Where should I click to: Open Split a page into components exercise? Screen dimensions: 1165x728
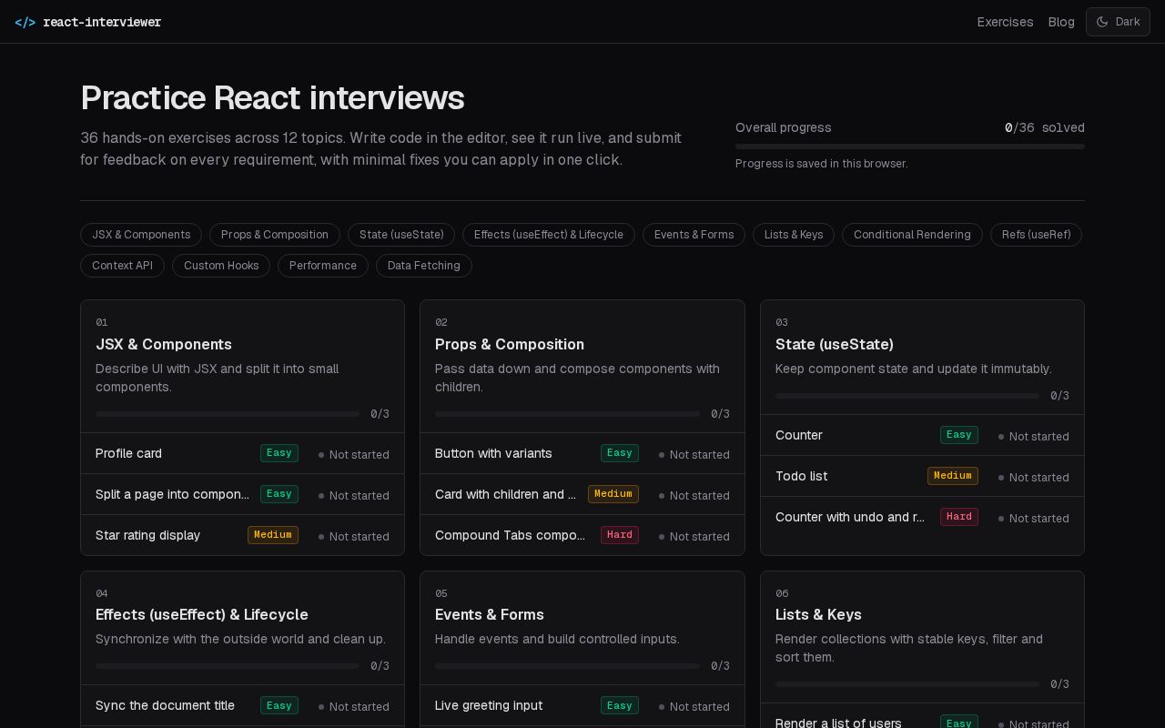pos(242,494)
